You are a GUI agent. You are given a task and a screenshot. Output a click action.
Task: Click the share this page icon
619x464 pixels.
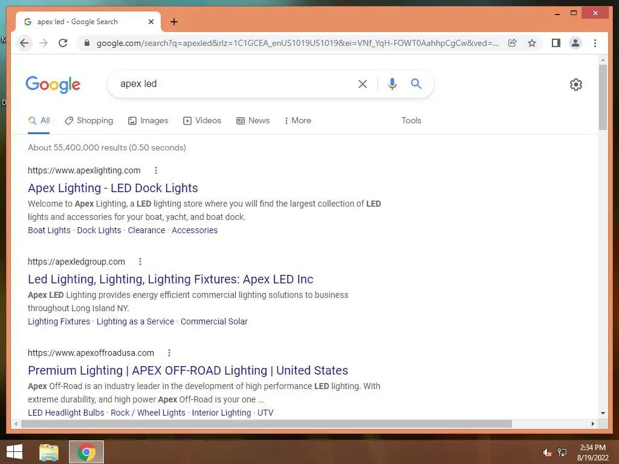click(513, 43)
